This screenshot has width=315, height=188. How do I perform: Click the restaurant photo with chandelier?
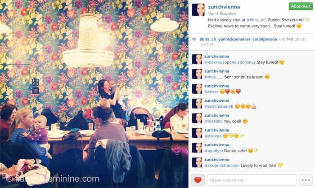[94, 94]
